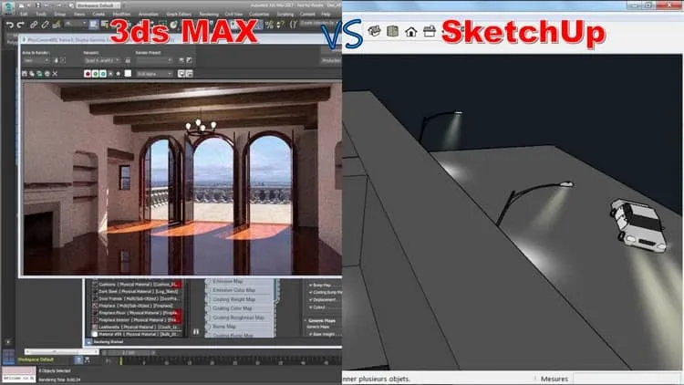684x385 pixels.
Task: Click SketchUp open-box models icon
Action: tap(374, 31)
